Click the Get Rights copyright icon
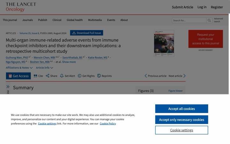230x144 pixels. (80, 76)
